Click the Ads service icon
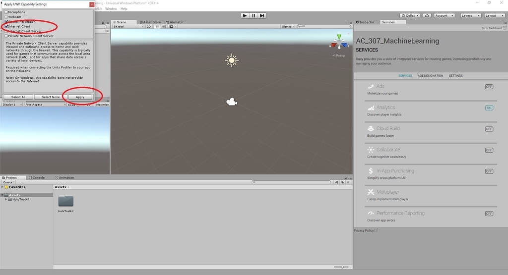The height and width of the screenshot is (275, 508). click(x=371, y=86)
